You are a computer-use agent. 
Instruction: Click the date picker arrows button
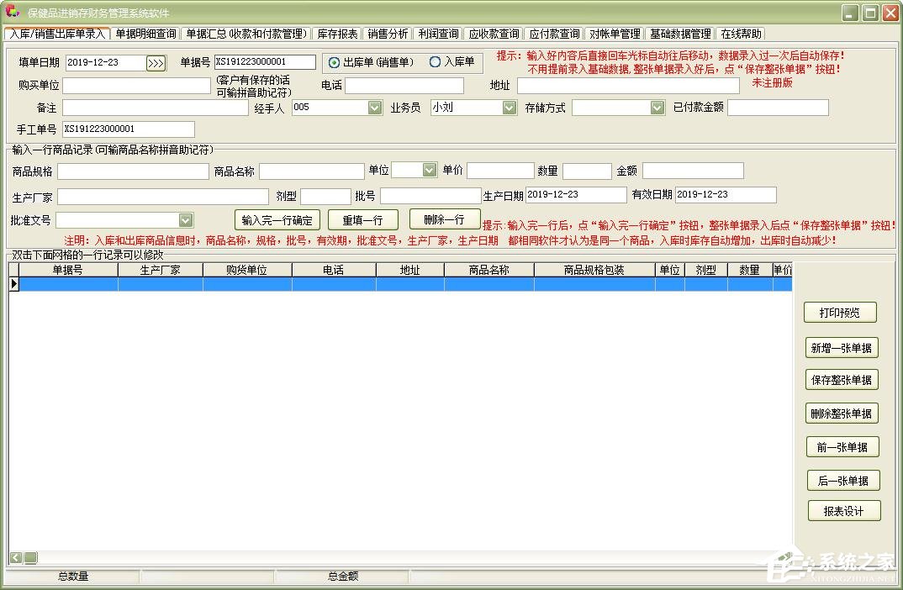[x=156, y=63]
